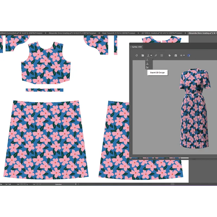Screen dimensions: 217x217
Task: Click the Selection status play arrow
Action: [76, 184]
